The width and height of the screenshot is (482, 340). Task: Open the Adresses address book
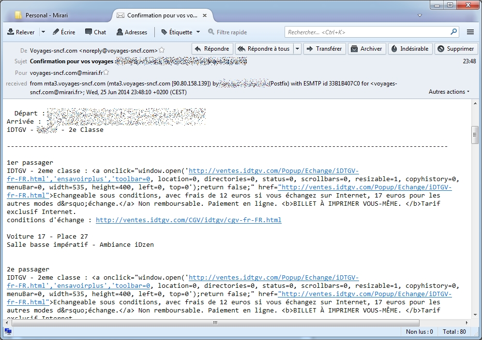[x=131, y=32]
